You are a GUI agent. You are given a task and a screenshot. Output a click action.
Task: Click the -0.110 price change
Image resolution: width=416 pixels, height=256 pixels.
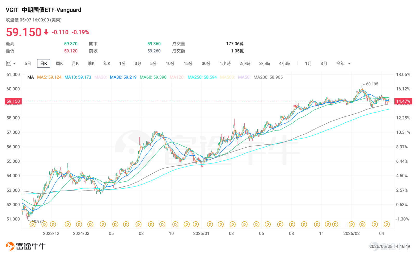tap(60, 32)
